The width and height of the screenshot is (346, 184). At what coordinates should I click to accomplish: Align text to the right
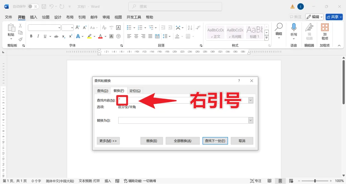pos(143,36)
